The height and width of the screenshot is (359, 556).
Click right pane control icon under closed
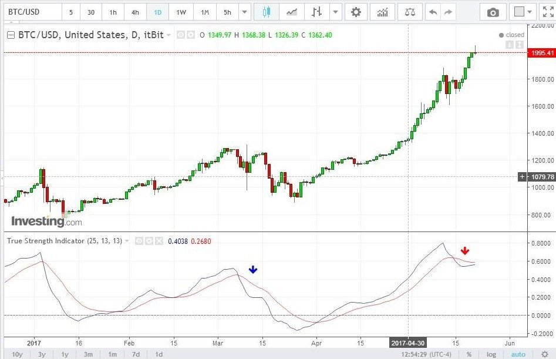[x=520, y=45]
